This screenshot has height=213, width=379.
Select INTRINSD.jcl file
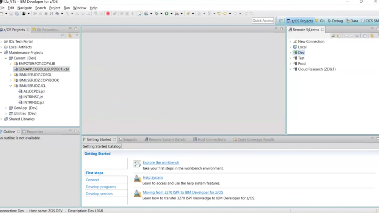[x=31, y=102]
